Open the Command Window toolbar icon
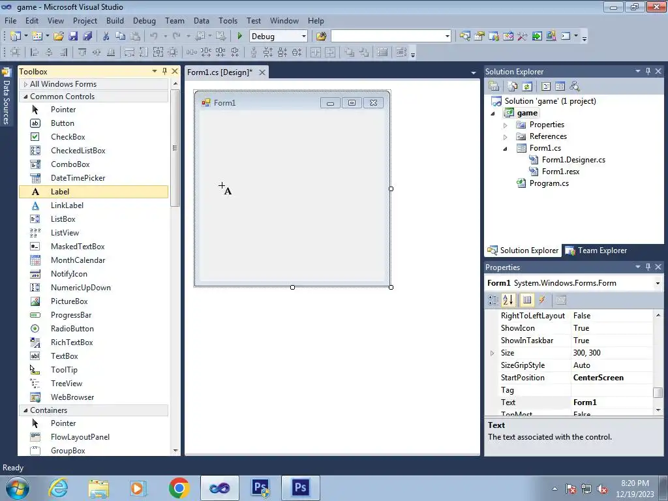 [566, 37]
